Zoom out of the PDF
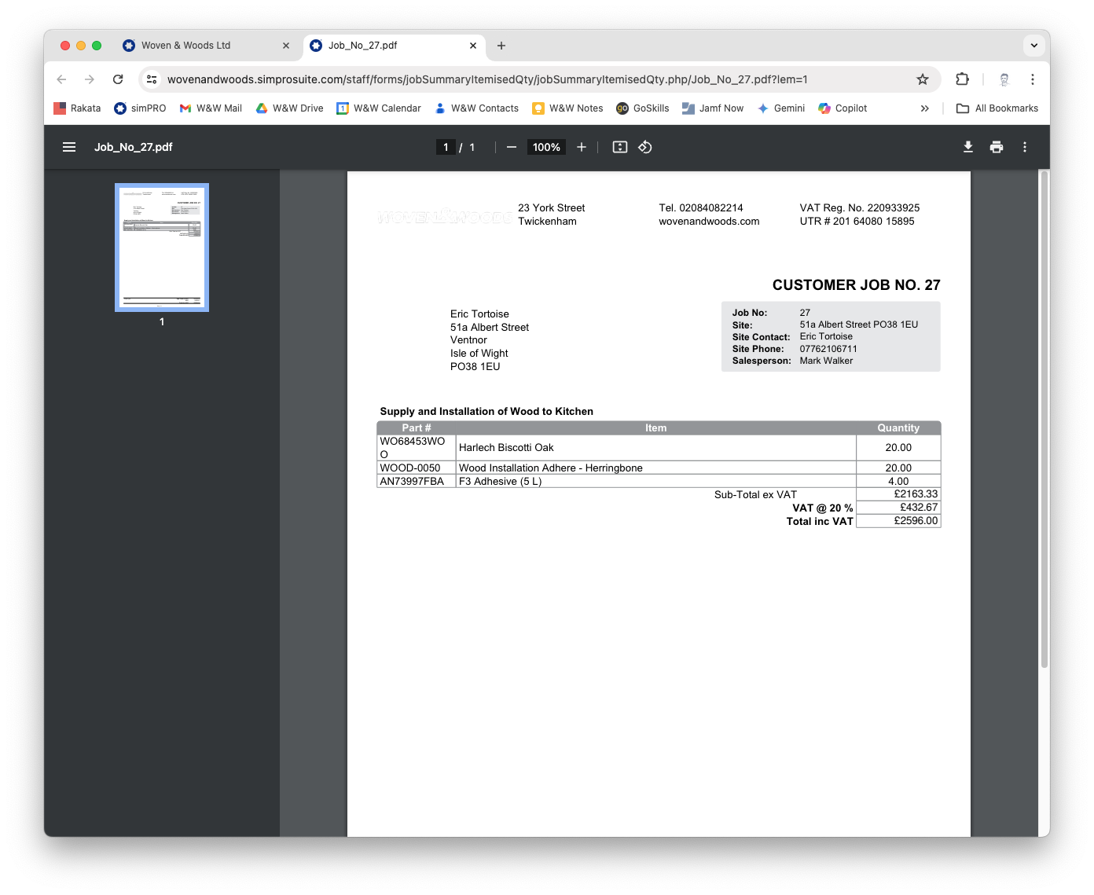 pyautogui.click(x=512, y=147)
